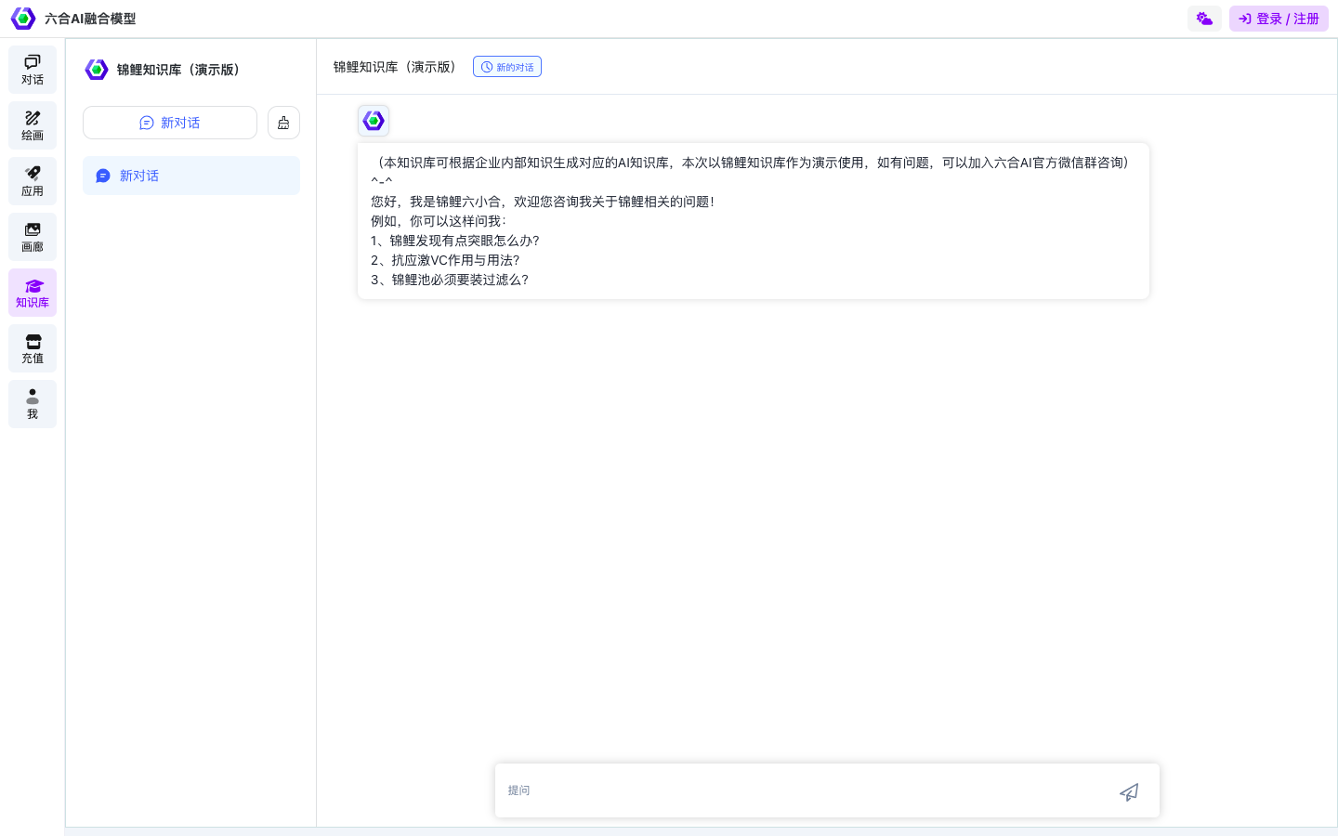
Task: Toggle the theme switcher at top right
Action: (x=1204, y=18)
